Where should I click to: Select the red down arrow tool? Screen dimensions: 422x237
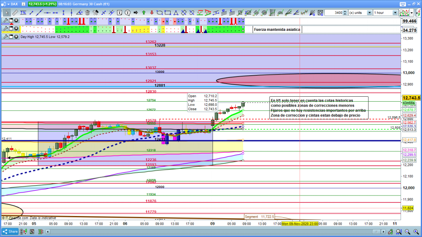click(x=151, y=13)
